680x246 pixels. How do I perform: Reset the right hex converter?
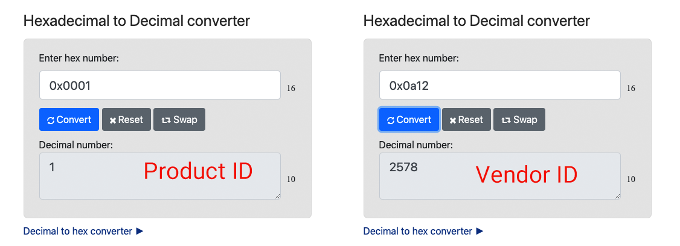pyautogui.click(x=466, y=119)
